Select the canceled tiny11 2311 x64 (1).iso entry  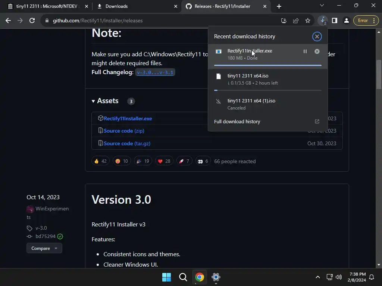click(x=268, y=104)
